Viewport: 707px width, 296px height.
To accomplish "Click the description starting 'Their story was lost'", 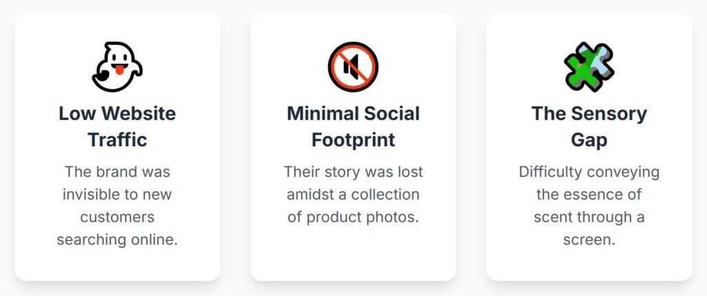I will point(353,195).
